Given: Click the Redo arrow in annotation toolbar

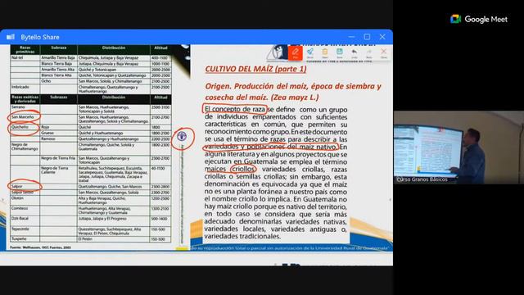Looking at the screenshot, I should point(369,52).
